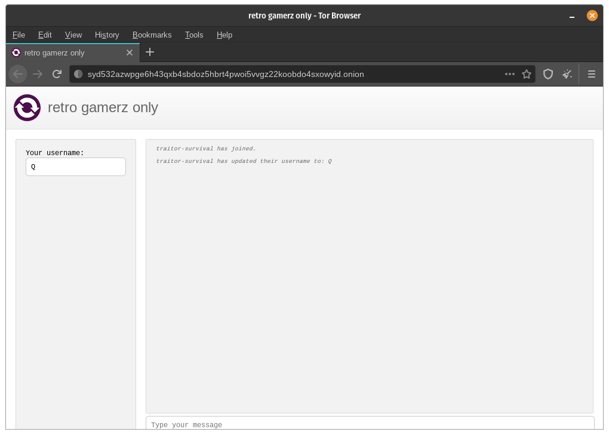The width and height of the screenshot is (609, 435).
Task: Click the onion address in URL bar
Action: coord(226,74)
